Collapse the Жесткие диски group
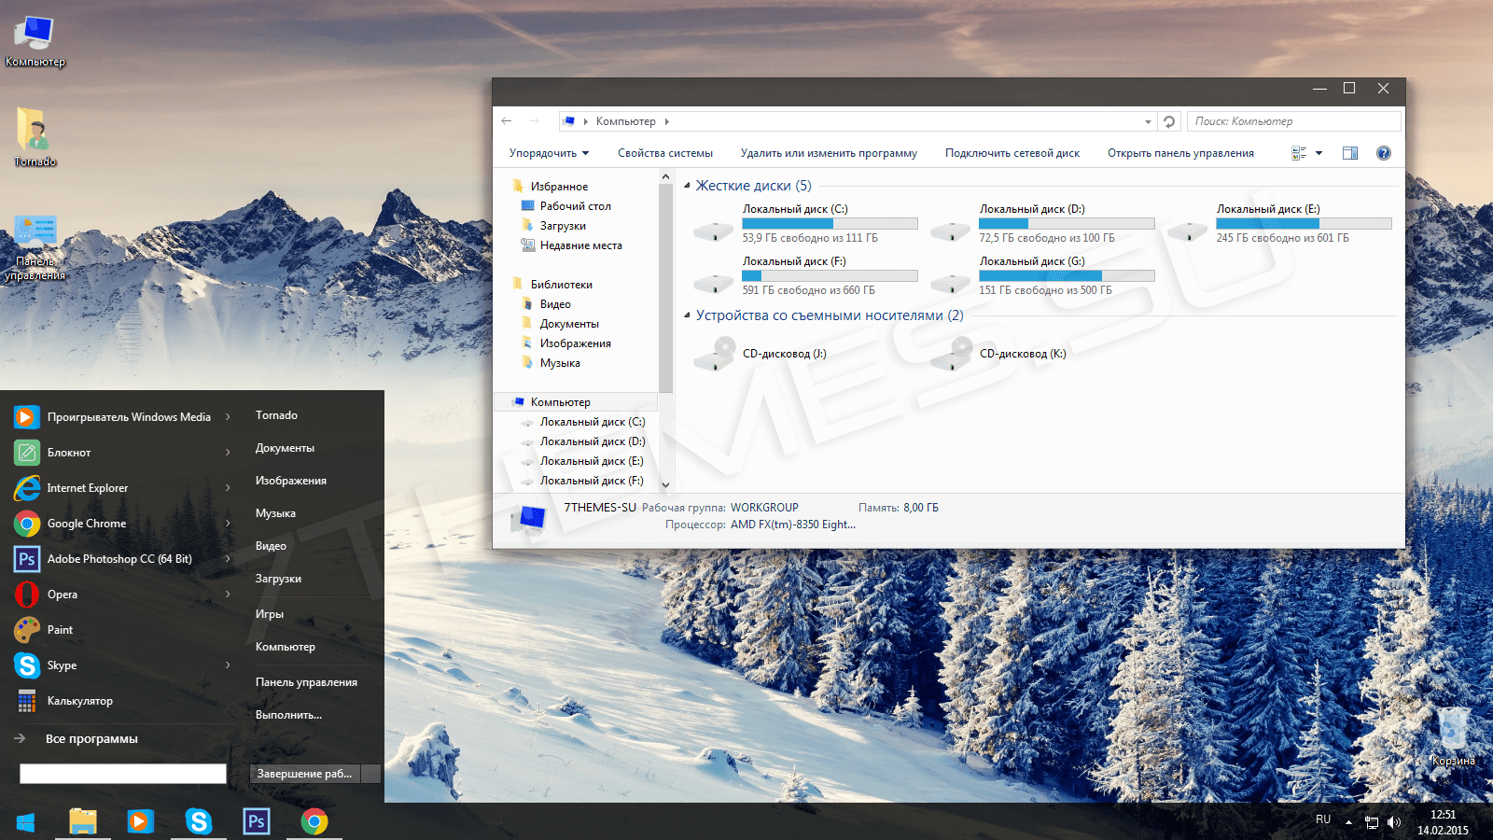1493x840 pixels. pyautogui.click(x=688, y=186)
